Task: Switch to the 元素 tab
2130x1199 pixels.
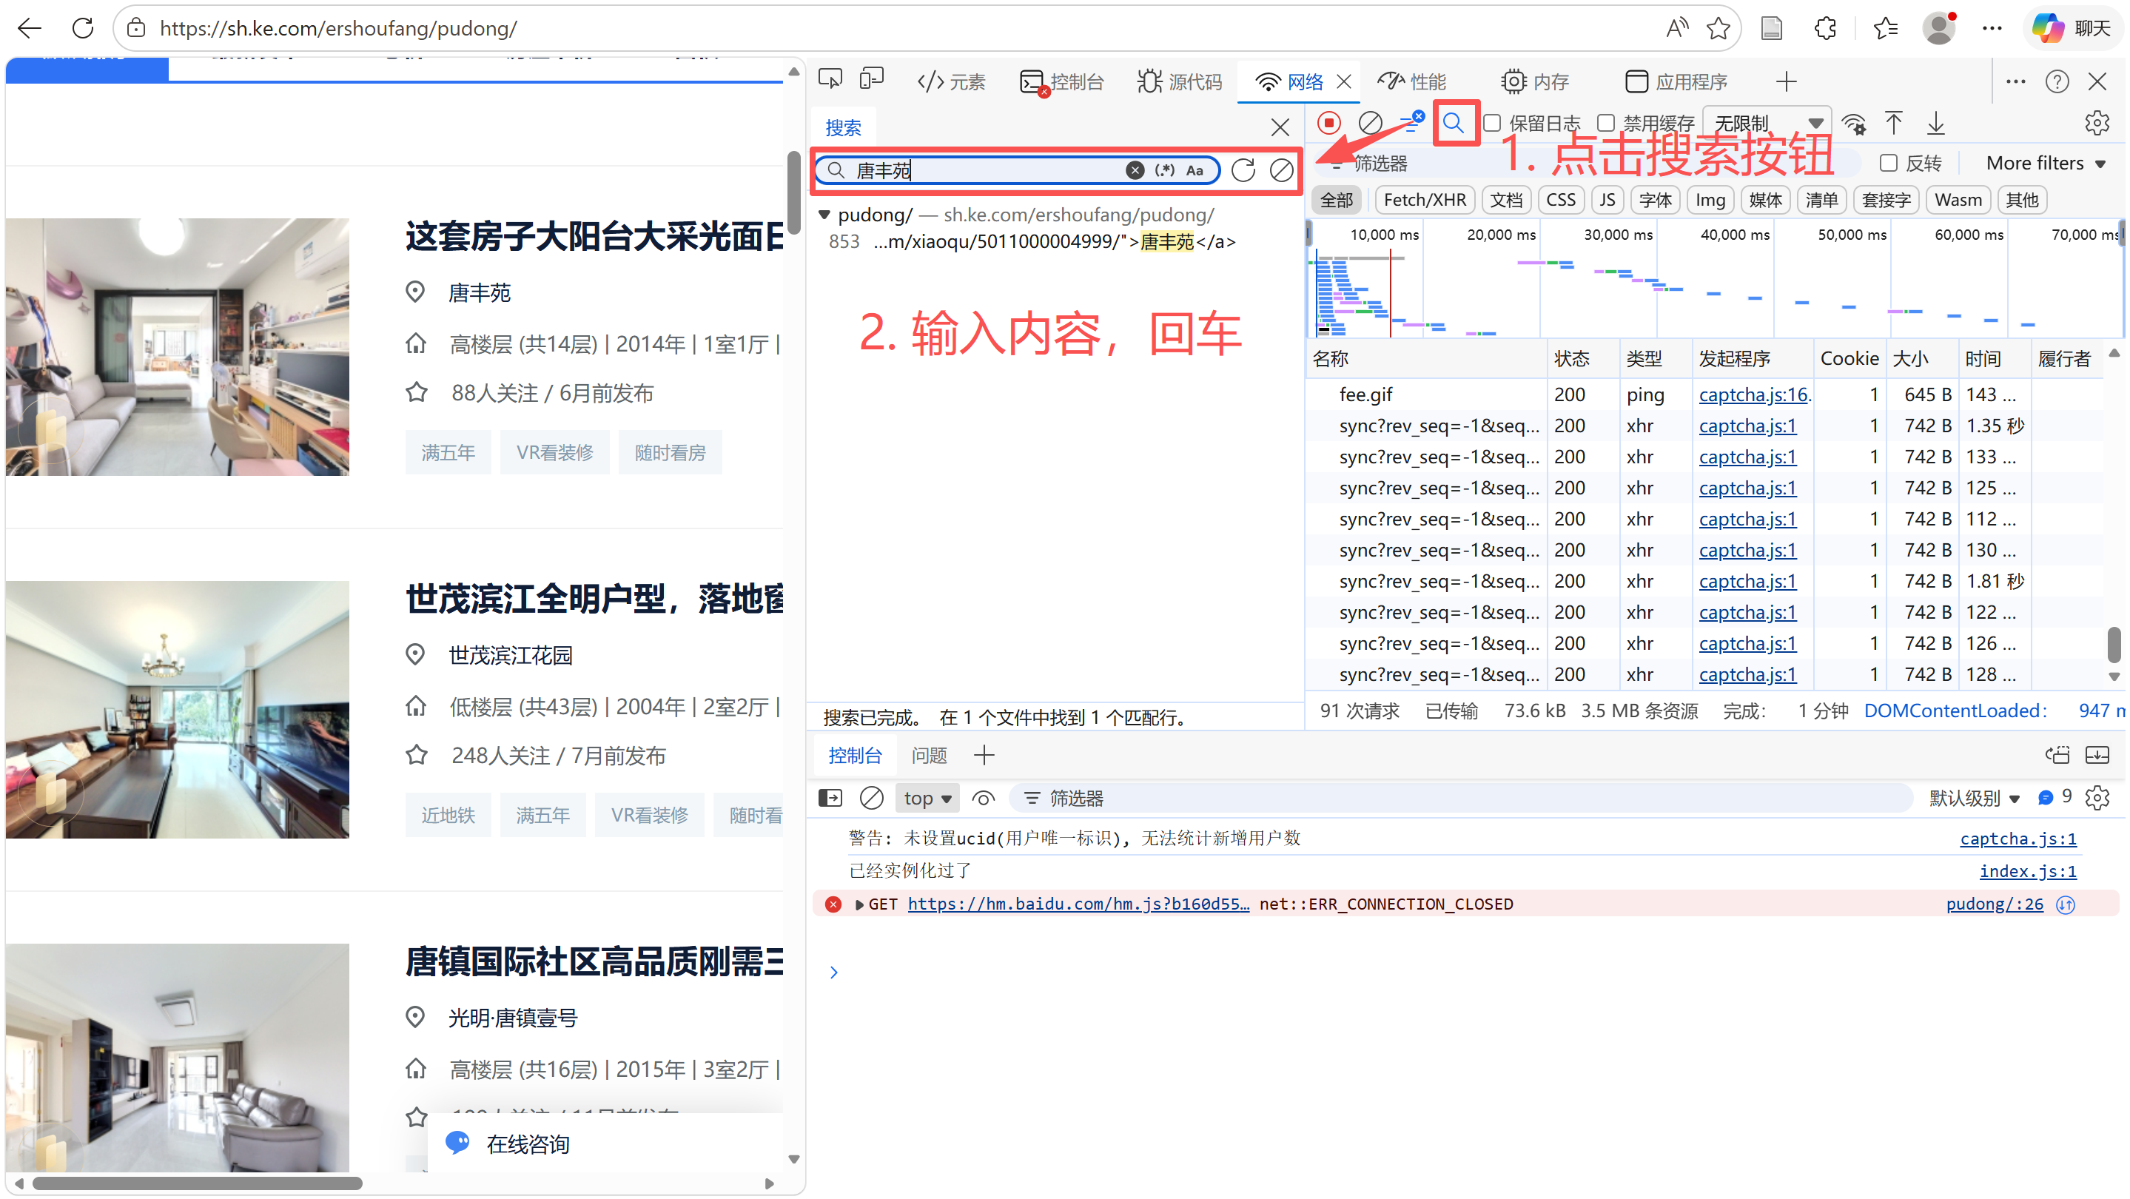Action: click(x=952, y=81)
